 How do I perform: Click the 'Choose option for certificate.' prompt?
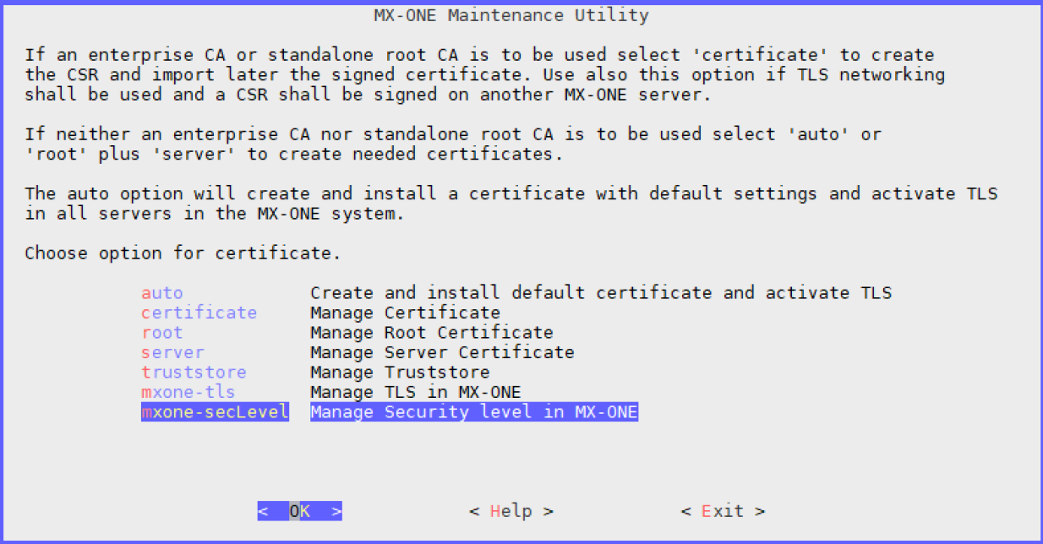pos(183,253)
